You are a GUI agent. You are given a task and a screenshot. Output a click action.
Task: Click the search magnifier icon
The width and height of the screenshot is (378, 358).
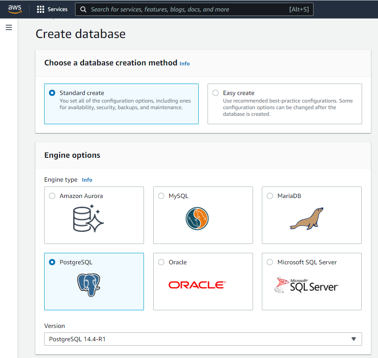[83, 9]
